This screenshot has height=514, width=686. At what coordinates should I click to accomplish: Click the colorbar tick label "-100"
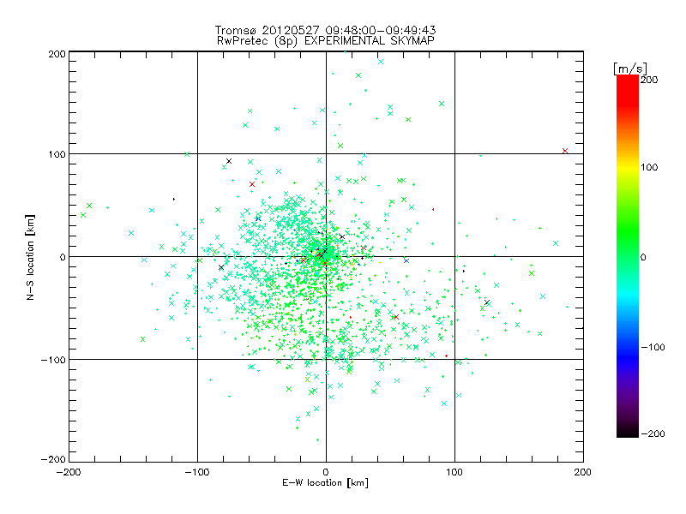click(x=653, y=348)
